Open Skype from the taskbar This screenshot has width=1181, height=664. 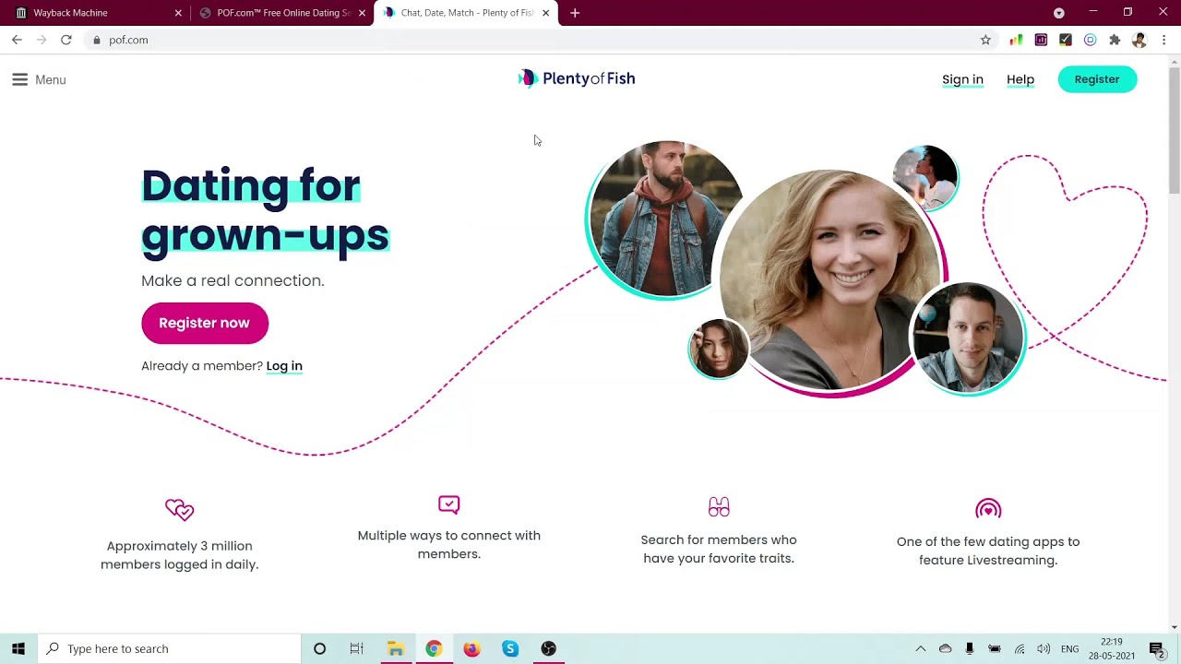[510, 648]
